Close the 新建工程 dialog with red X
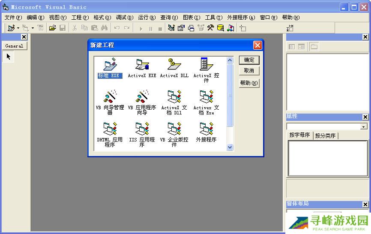The width and height of the screenshot is (371, 234). tap(257, 45)
